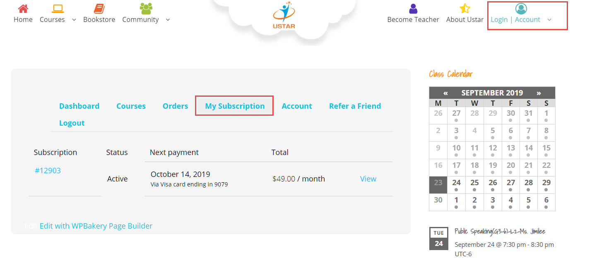Click the orange Courses laptop icon
This screenshot has width=604, height=260.
tap(58, 8)
